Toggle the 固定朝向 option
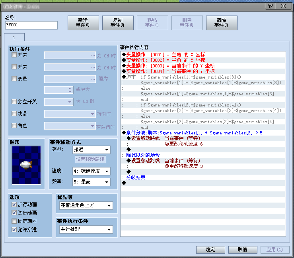Viewport: 294px width, 258px height. pyautogui.click(x=14, y=221)
